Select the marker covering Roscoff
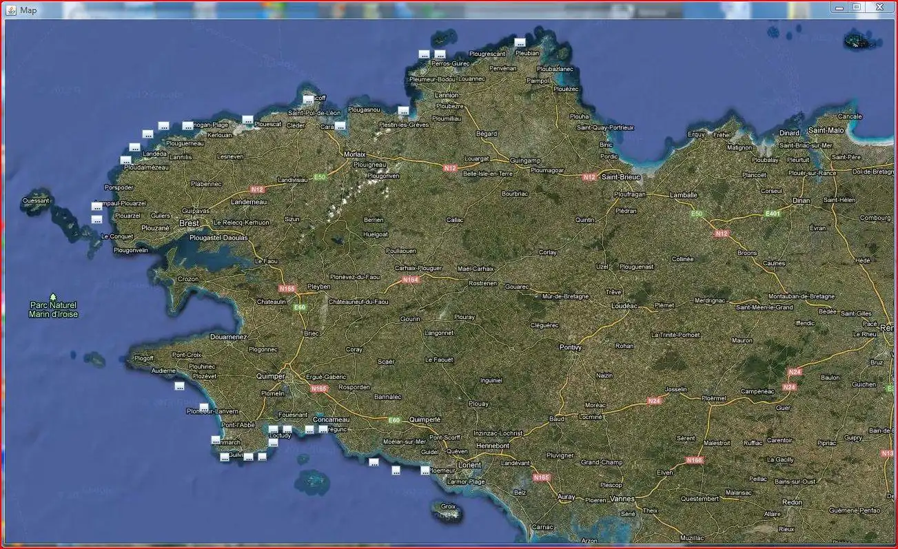898x549 pixels. [308, 99]
